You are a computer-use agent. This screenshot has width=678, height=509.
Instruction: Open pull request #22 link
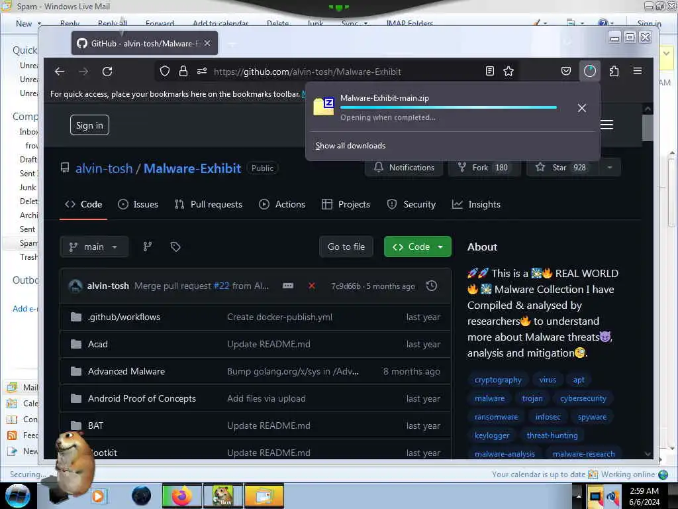pyautogui.click(x=221, y=286)
